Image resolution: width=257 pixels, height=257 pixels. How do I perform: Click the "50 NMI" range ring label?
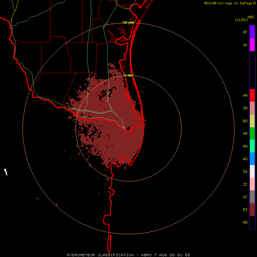[x=128, y=76]
